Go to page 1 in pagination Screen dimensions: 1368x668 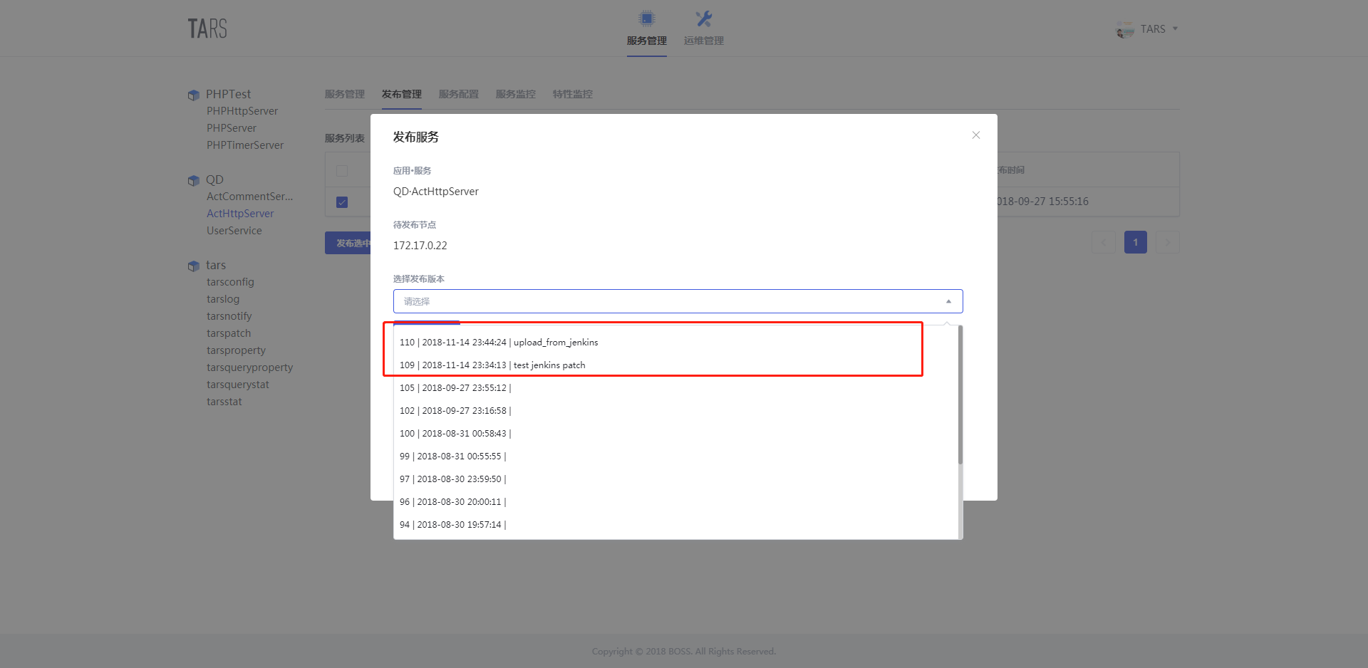1135,242
